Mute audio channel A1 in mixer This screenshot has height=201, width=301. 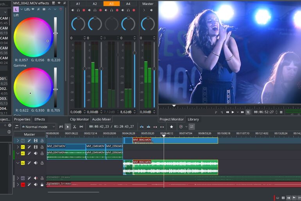pyautogui.click(x=72, y=10)
